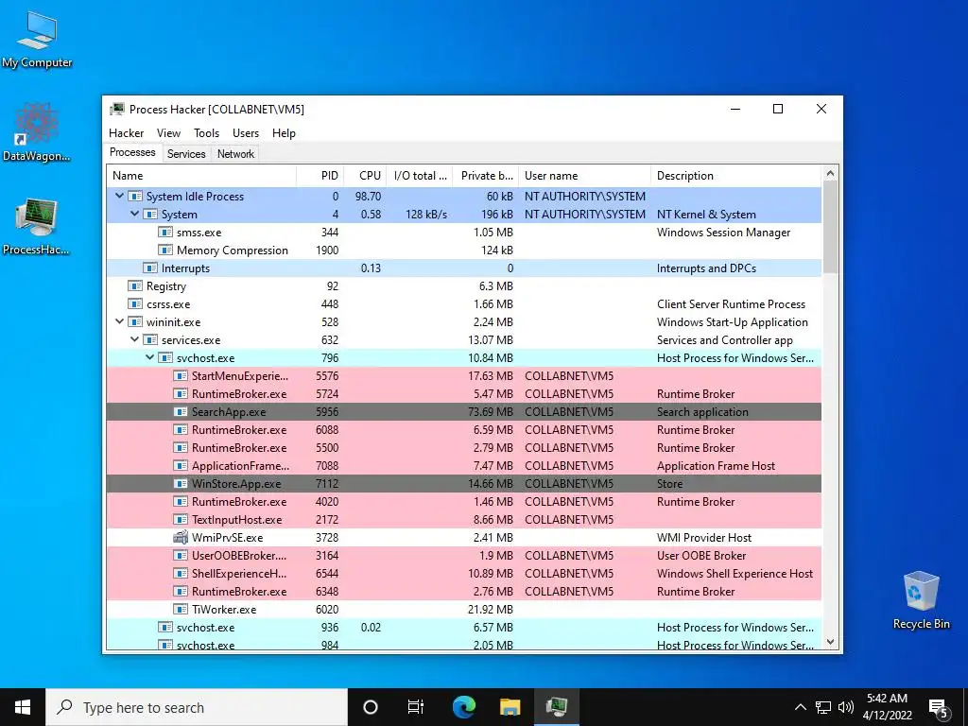Select ApplicationFrame... process row

tap(463, 465)
